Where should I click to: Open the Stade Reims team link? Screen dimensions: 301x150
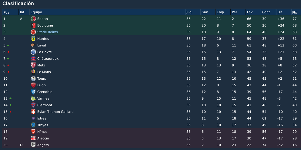[47, 32]
